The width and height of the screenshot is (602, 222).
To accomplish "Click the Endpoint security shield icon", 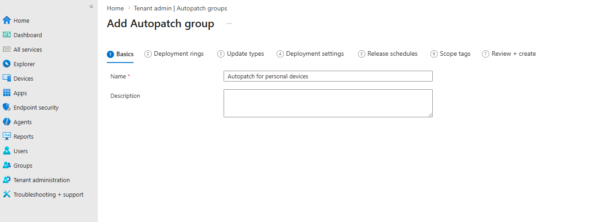I will pos(7,107).
